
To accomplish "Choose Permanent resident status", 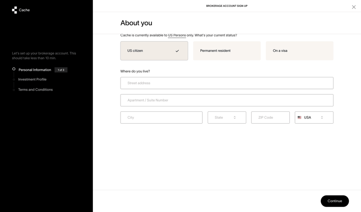I will [x=227, y=51].
